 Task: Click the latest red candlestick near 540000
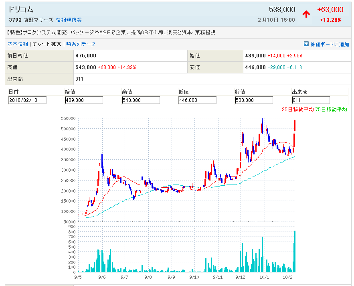coord(295,126)
